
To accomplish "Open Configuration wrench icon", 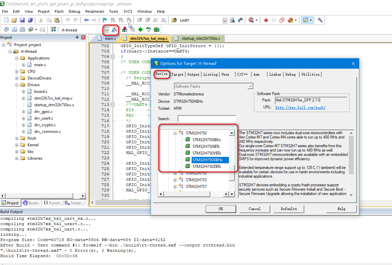I will [320, 20].
